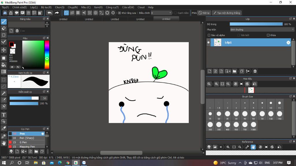Image resolution: width=296 pixels, height=166 pixels.
Task: Click the share/export icon in top toolbar
Action: [11, 13]
